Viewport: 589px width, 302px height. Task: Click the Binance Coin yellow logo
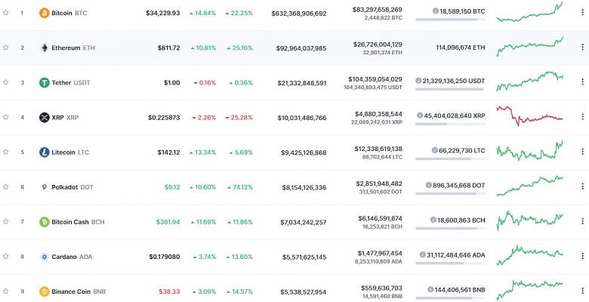[44, 291]
